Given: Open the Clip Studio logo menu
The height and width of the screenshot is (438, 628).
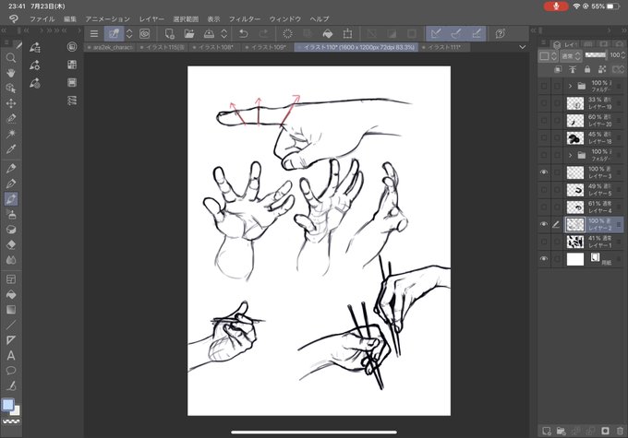Looking at the screenshot, I should click(14, 18).
